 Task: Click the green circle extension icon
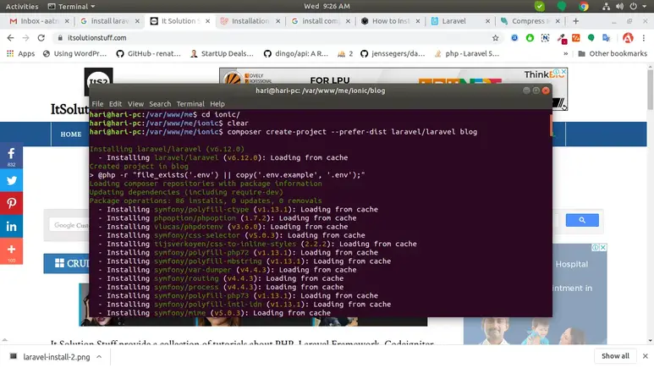coord(530,38)
